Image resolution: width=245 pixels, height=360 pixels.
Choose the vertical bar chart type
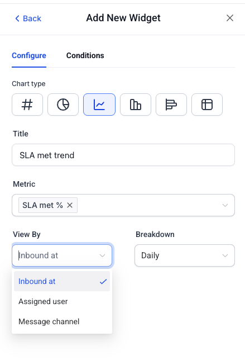click(136, 105)
